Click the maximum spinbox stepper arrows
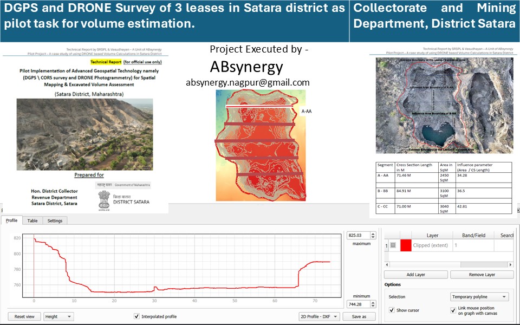Viewport: 520px width, 325px height. (x=373, y=235)
